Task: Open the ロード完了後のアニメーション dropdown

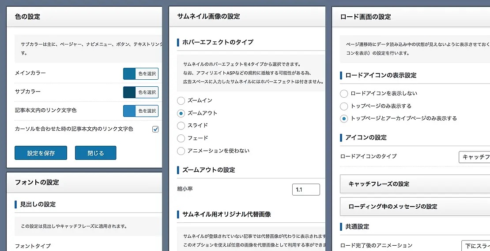Action: [475, 245]
